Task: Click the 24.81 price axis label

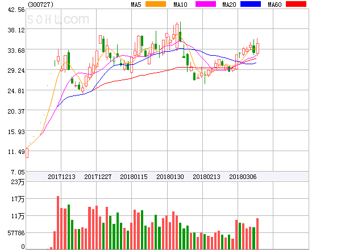Action: [x=16, y=91]
